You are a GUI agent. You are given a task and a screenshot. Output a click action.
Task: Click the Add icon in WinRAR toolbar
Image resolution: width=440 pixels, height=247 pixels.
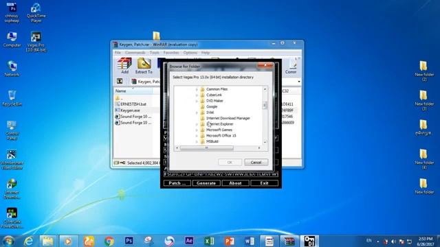tap(124, 66)
